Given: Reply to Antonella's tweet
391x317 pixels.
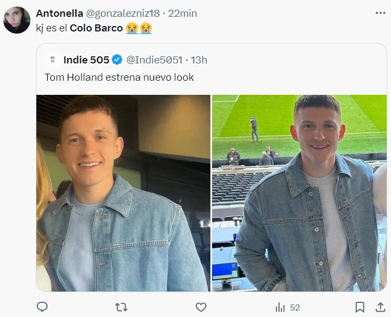Looking at the screenshot, I should click(x=42, y=307).
